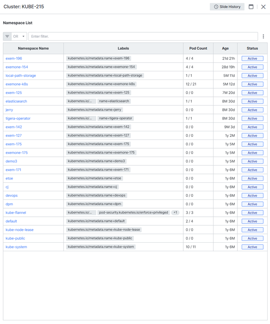Click Active status badge for default

click(252, 221)
